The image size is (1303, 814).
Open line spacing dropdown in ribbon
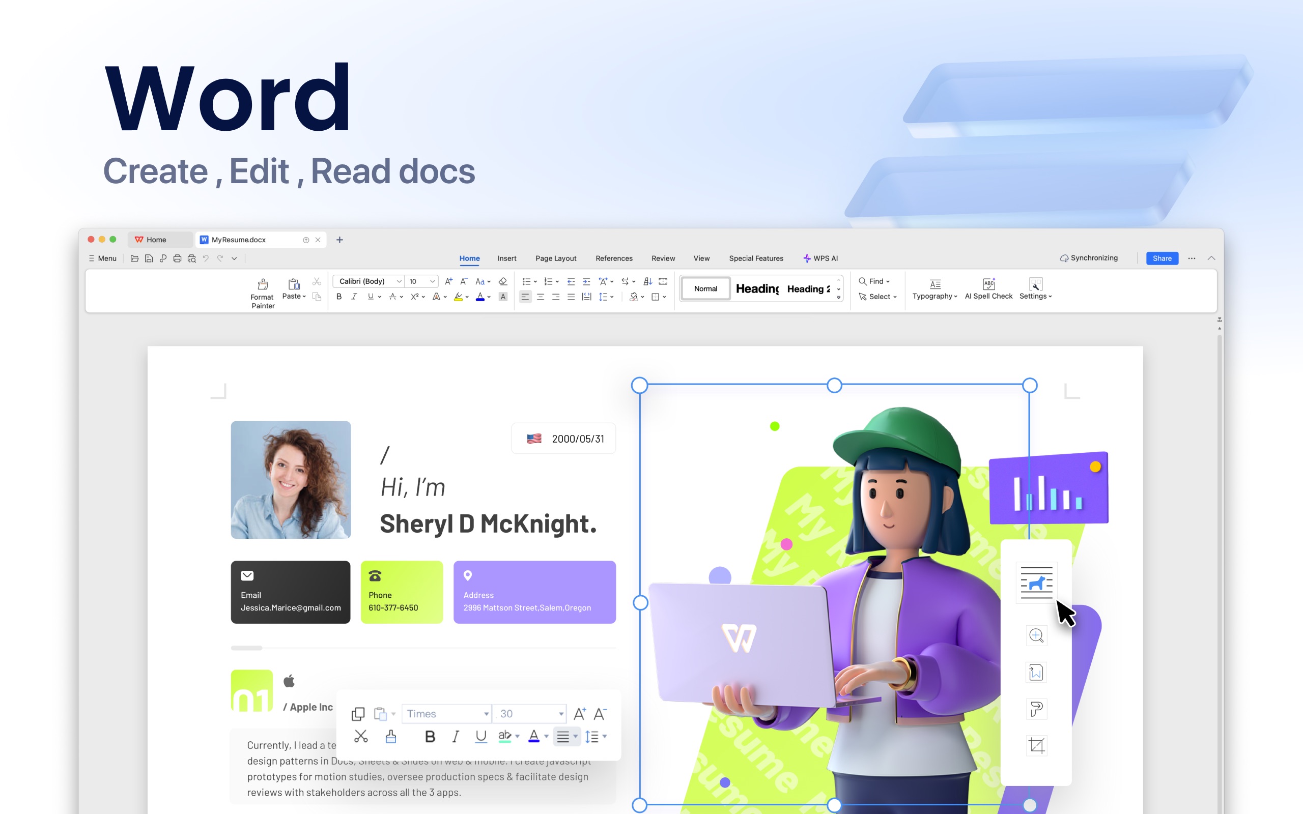coord(612,297)
